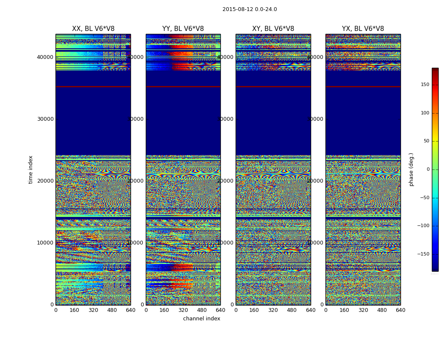The width and height of the screenshot is (445, 339).
Task: Select the 'YY, BL V6*V8' subplot title
Action: coord(183,29)
